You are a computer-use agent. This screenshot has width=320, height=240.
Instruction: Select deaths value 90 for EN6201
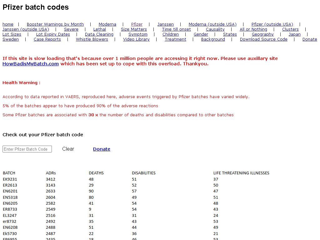91,191
